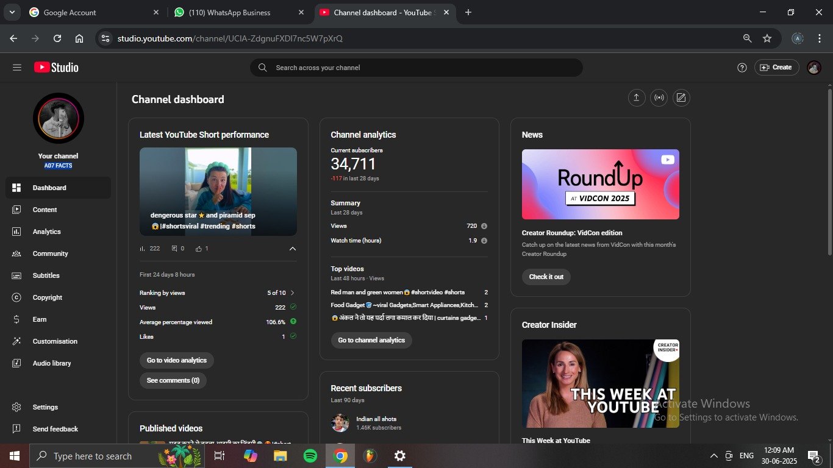Switch to the Google Account tab
The width and height of the screenshot is (833, 468).
(x=95, y=12)
